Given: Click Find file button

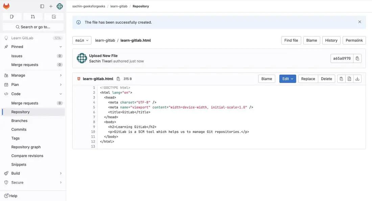Looking at the screenshot, I should (x=291, y=40).
